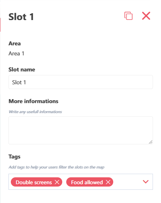
Task: Click the red marker on panel's left edge
Action: point(0,25)
